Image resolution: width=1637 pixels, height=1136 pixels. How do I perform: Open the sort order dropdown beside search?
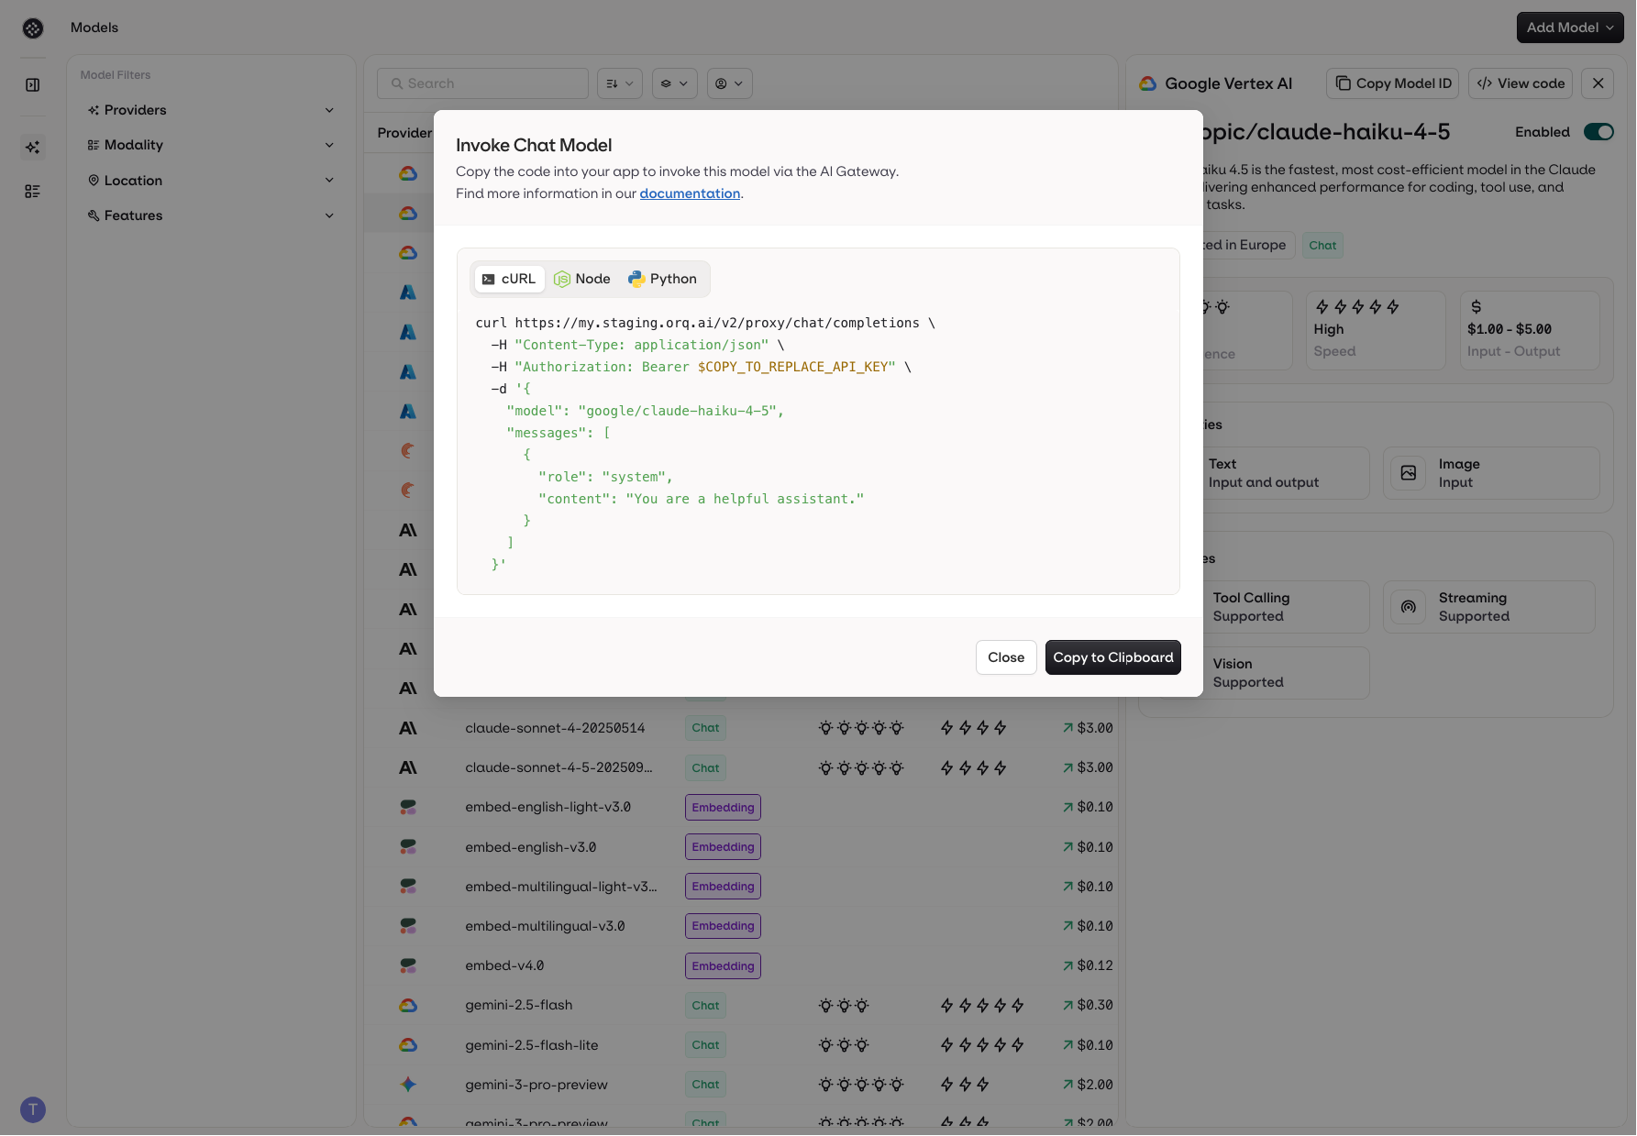[620, 83]
